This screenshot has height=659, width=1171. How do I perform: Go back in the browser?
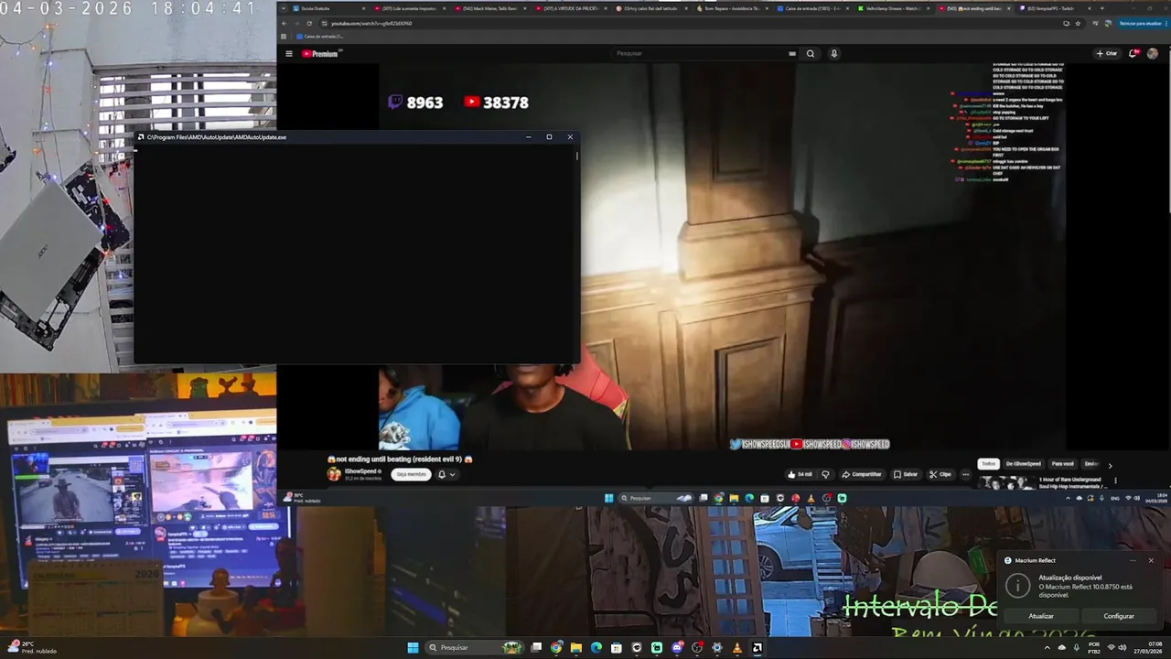pyautogui.click(x=284, y=23)
